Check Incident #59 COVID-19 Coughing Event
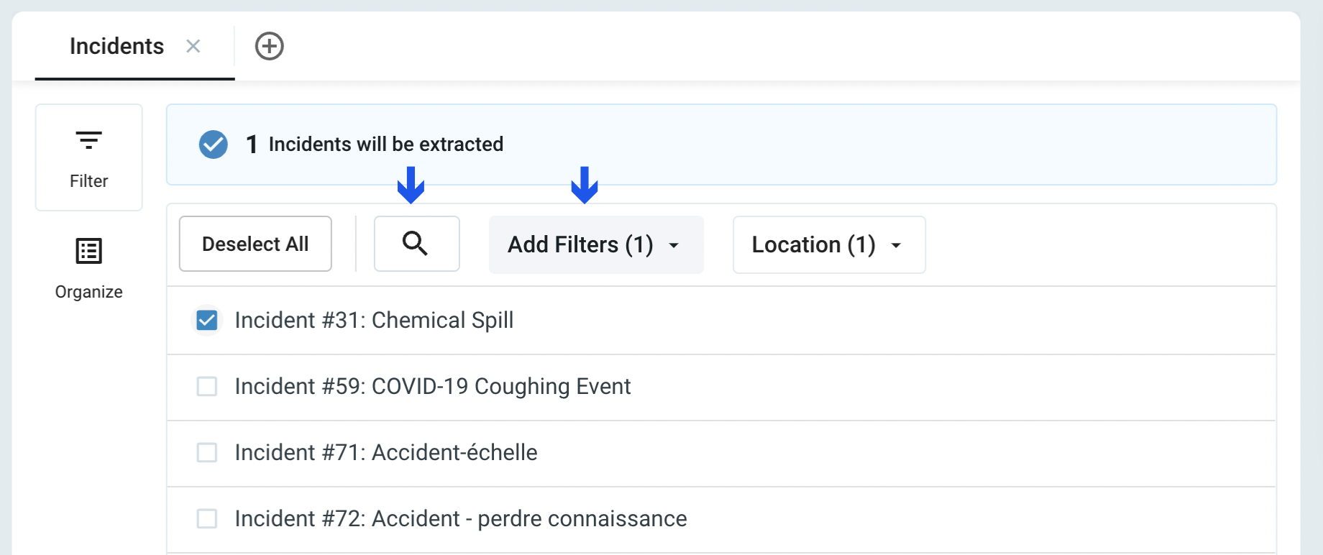Viewport: 1323px width, 555px height. point(207,387)
